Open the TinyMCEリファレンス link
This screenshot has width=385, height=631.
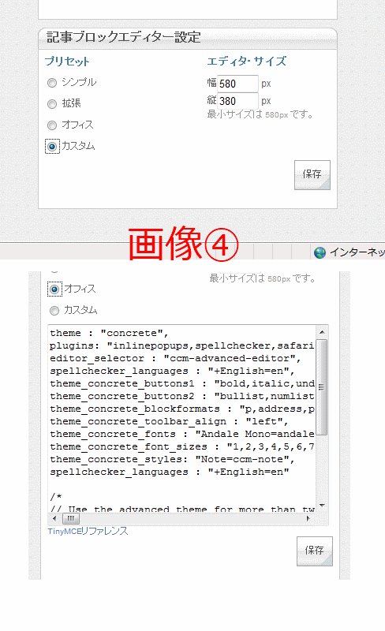click(88, 531)
